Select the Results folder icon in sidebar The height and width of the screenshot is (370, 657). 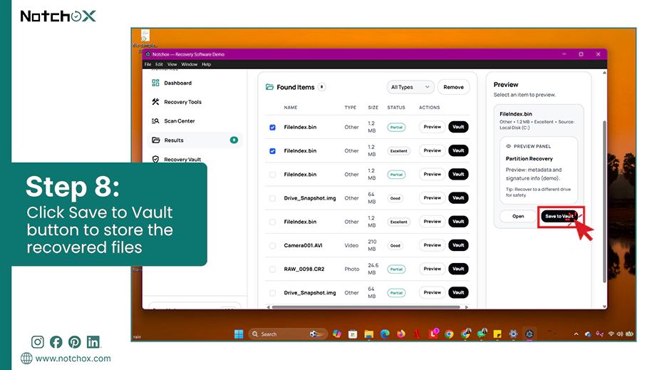click(155, 140)
